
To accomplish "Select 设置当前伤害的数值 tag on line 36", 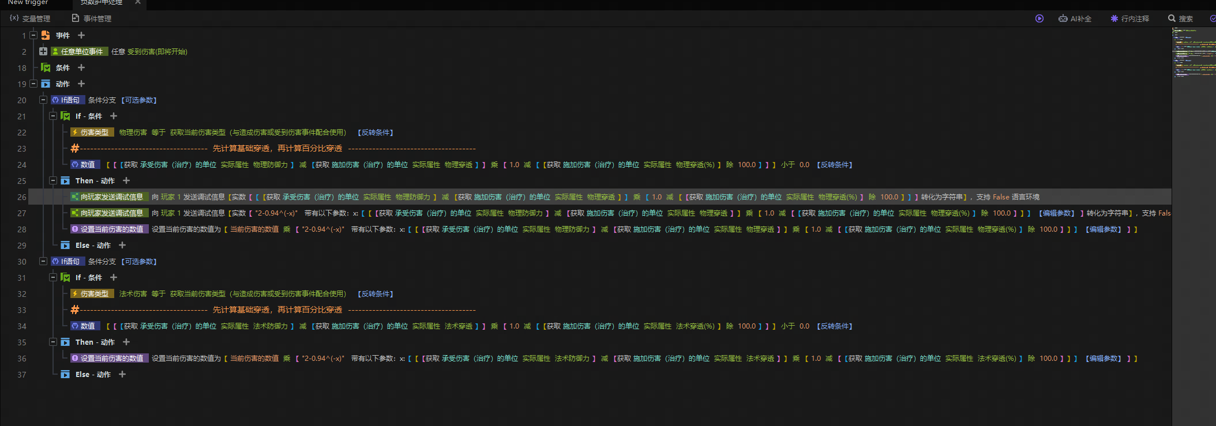I will pos(110,358).
